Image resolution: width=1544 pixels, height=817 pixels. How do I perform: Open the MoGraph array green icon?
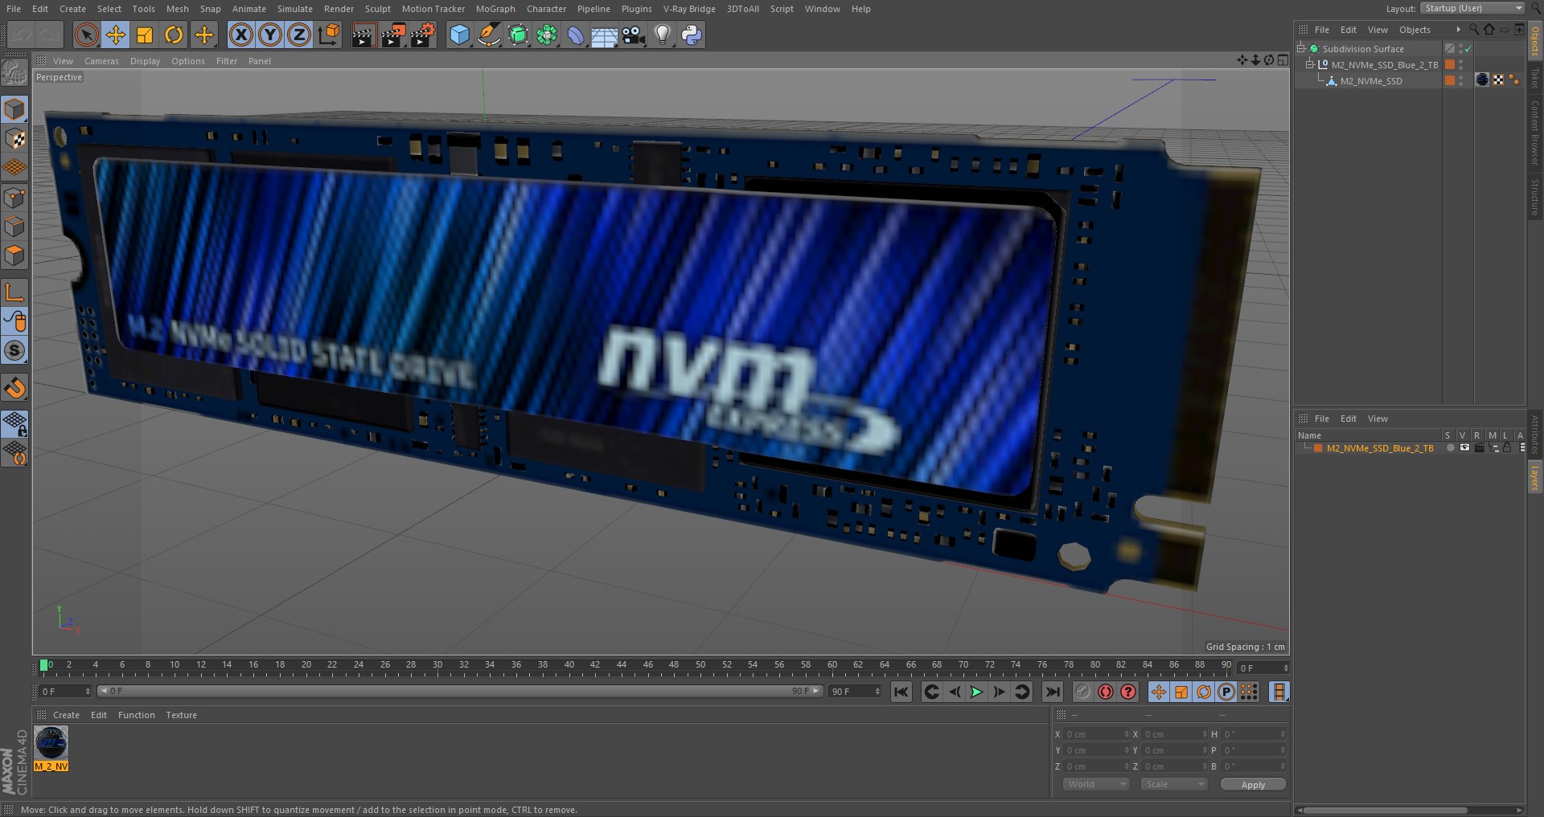point(547,35)
